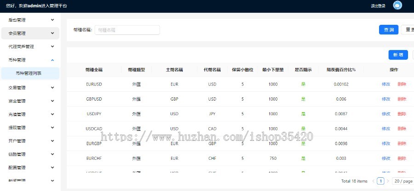414x191 pixels.
Task: Expand the 链路管理 chevron
Action: (52, 154)
